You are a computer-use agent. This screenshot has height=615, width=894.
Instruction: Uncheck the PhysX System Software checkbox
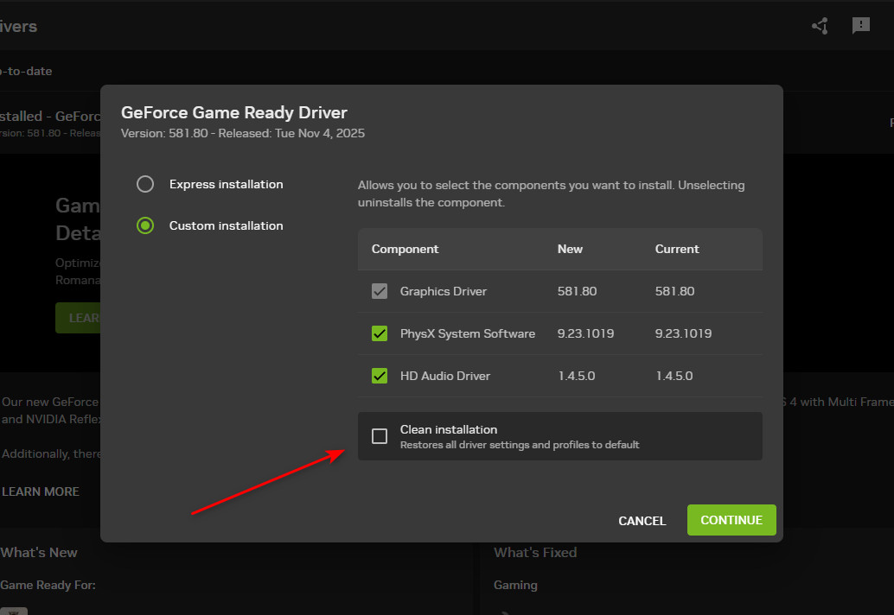(x=380, y=333)
